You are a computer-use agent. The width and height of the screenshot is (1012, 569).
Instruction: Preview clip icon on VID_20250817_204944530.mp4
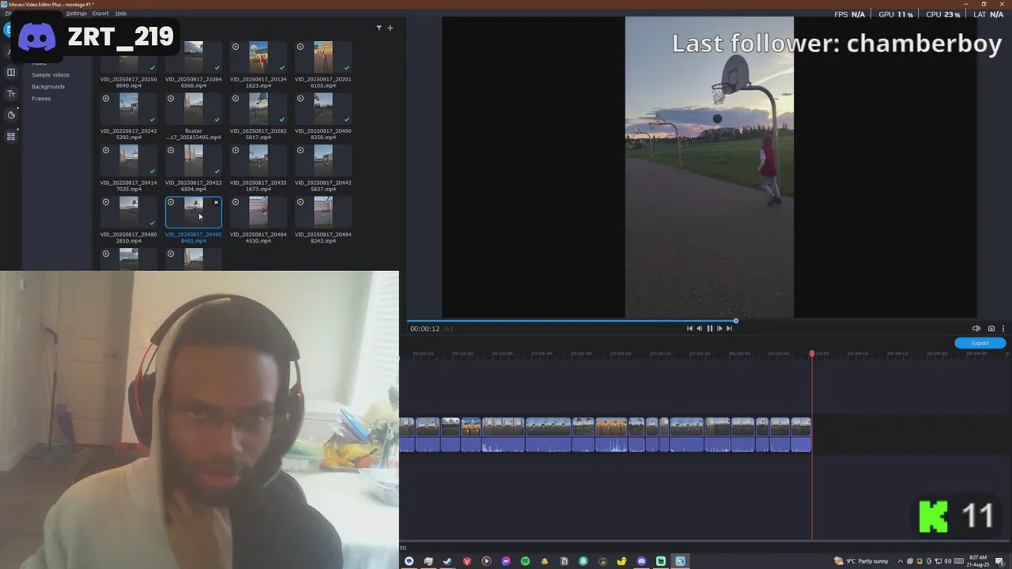click(236, 202)
